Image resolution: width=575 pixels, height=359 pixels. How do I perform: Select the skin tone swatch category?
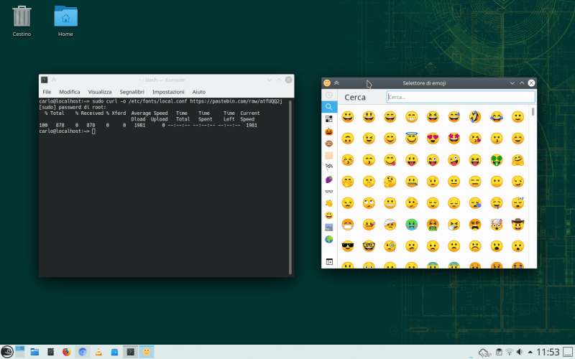click(329, 155)
